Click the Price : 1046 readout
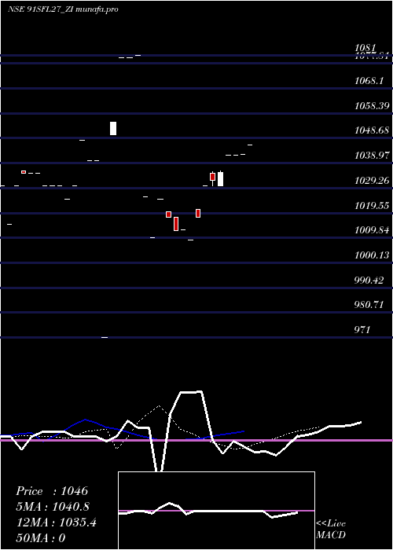The height and width of the screenshot is (550, 393). point(52,491)
